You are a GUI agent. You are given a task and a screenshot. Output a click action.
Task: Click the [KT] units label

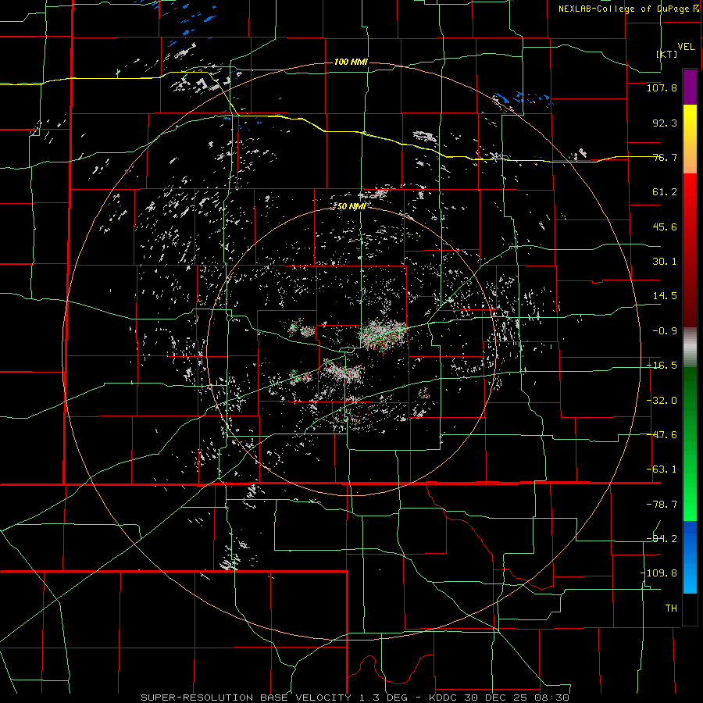coord(667,54)
